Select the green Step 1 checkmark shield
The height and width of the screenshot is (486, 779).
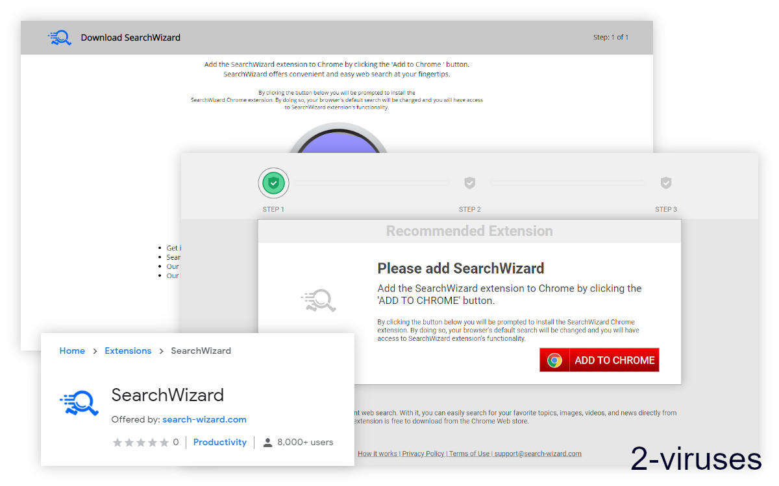(273, 183)
